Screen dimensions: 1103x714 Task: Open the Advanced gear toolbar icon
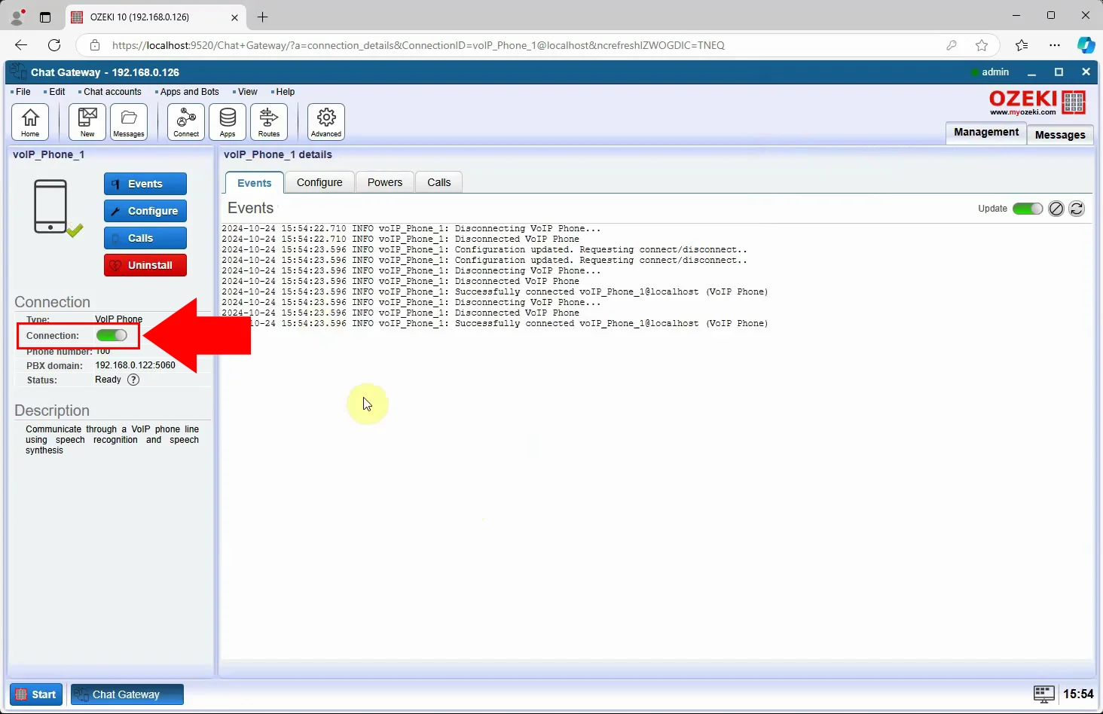click(326, 122)
